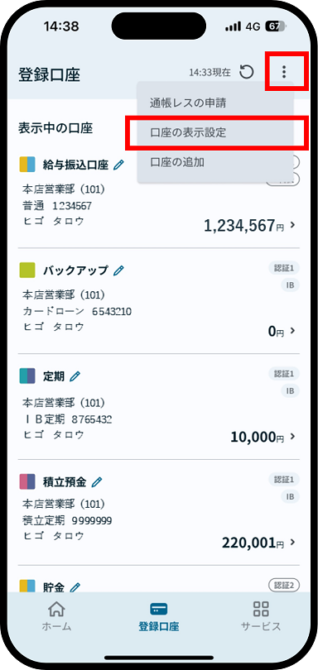This screenshot has height=670, width=318.
Task: Tap the refresh balance icon
Action: 246,72
